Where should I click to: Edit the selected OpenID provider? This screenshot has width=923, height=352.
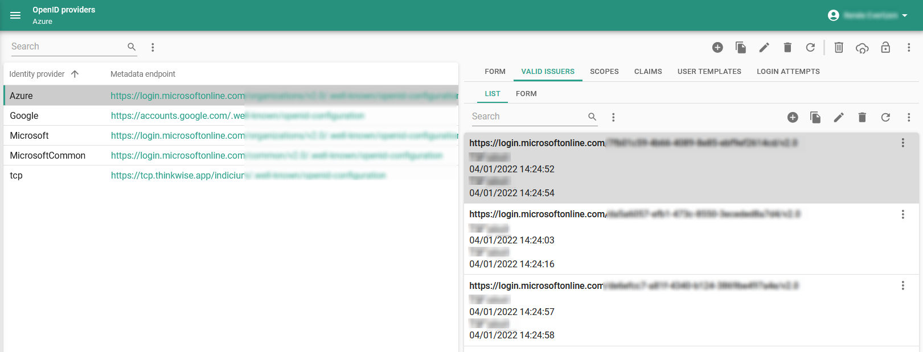coord(764,47)
